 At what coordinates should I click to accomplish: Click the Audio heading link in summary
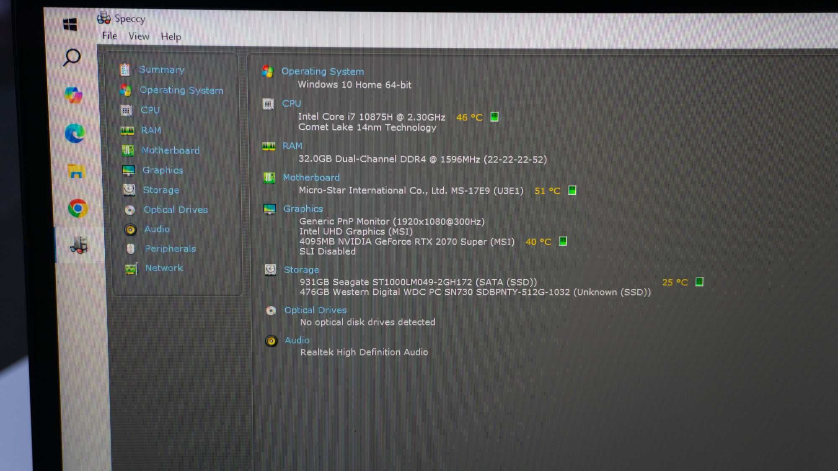click(297, 340)
